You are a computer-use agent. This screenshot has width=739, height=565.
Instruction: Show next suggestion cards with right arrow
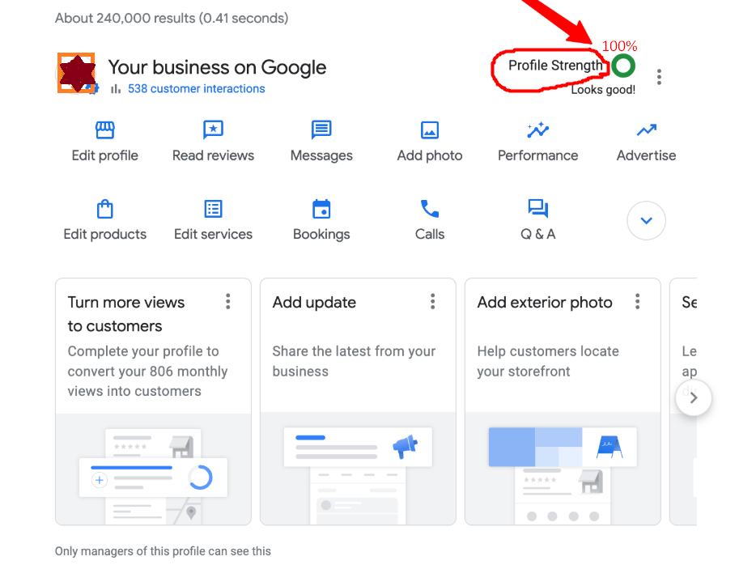point(694,398)
